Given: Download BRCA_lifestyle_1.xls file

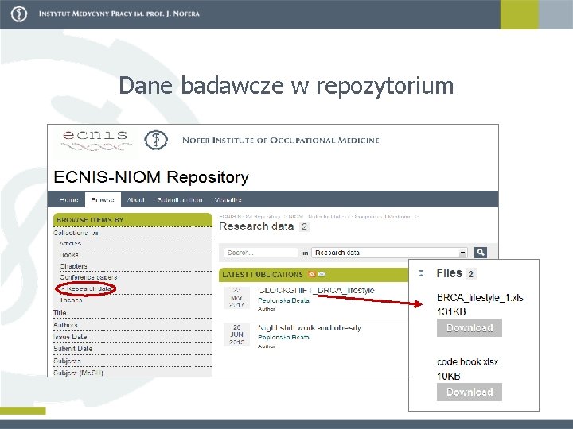Looking at the screenshot, I should point(470,327).
